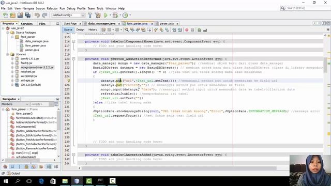Click the Shift Line Right icon

tap(180, 30)
